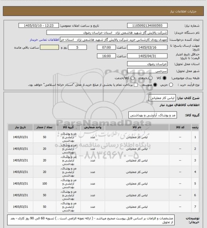Click the request creator field مهدی رودی
This screenshot has width=207, height=228.
point(114,40)
